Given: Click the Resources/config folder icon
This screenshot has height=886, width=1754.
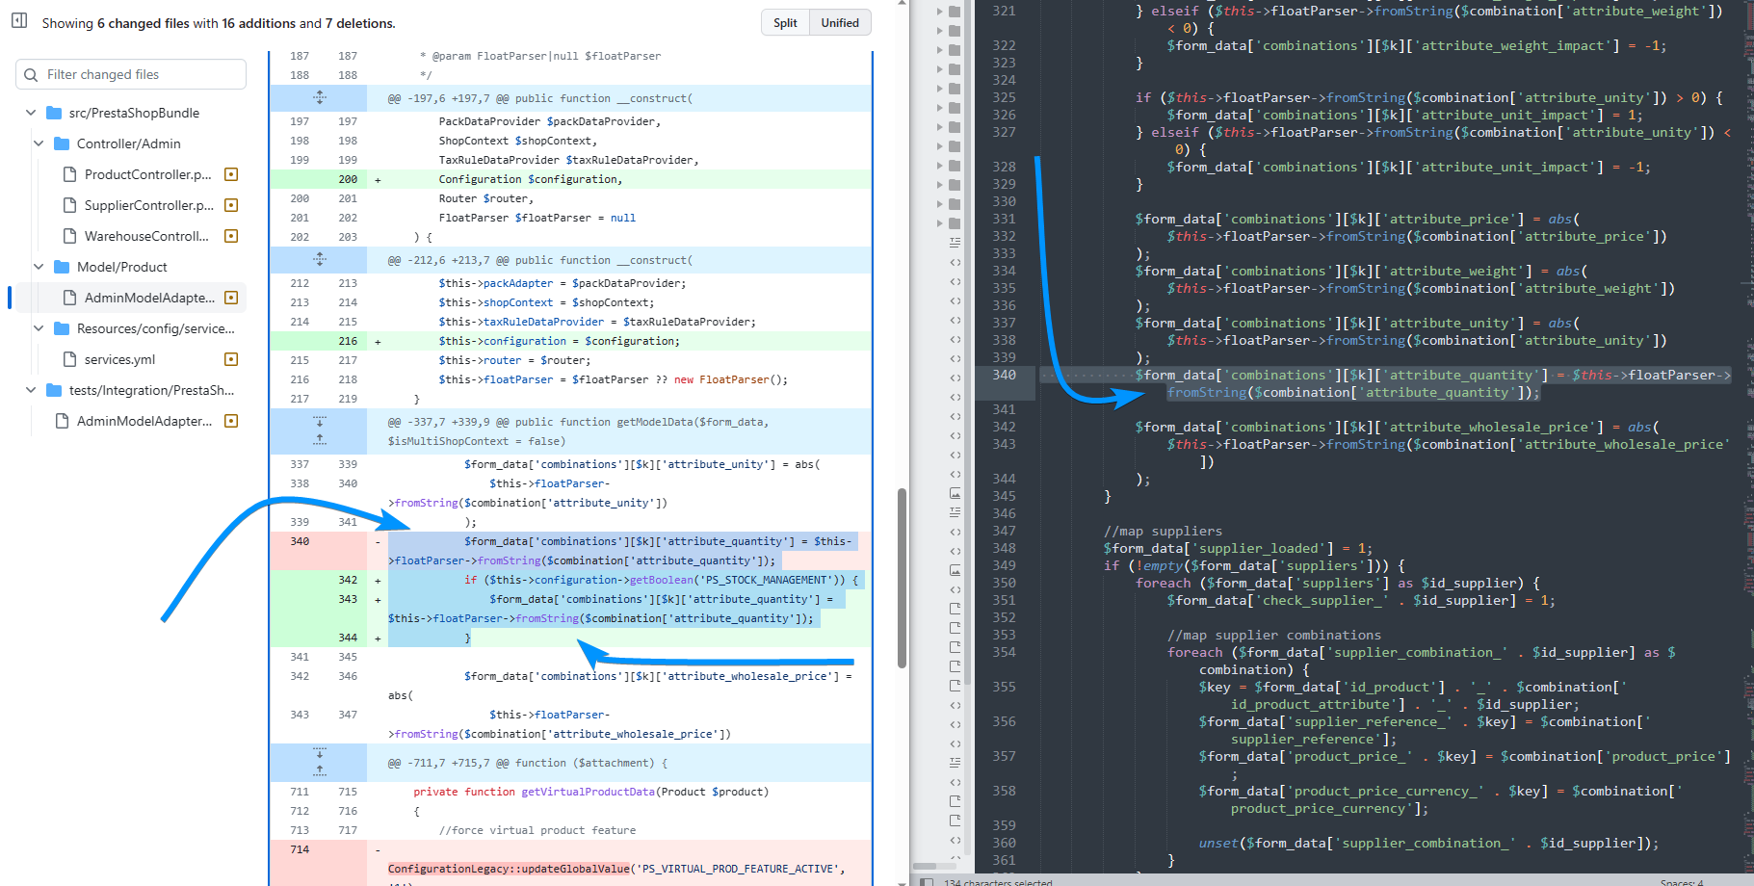Looking at the screenshot, I should coord(62,328).
